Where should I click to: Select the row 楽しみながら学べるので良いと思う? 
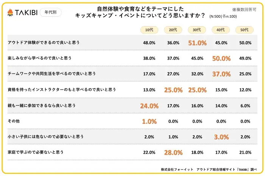click(40, 58)
